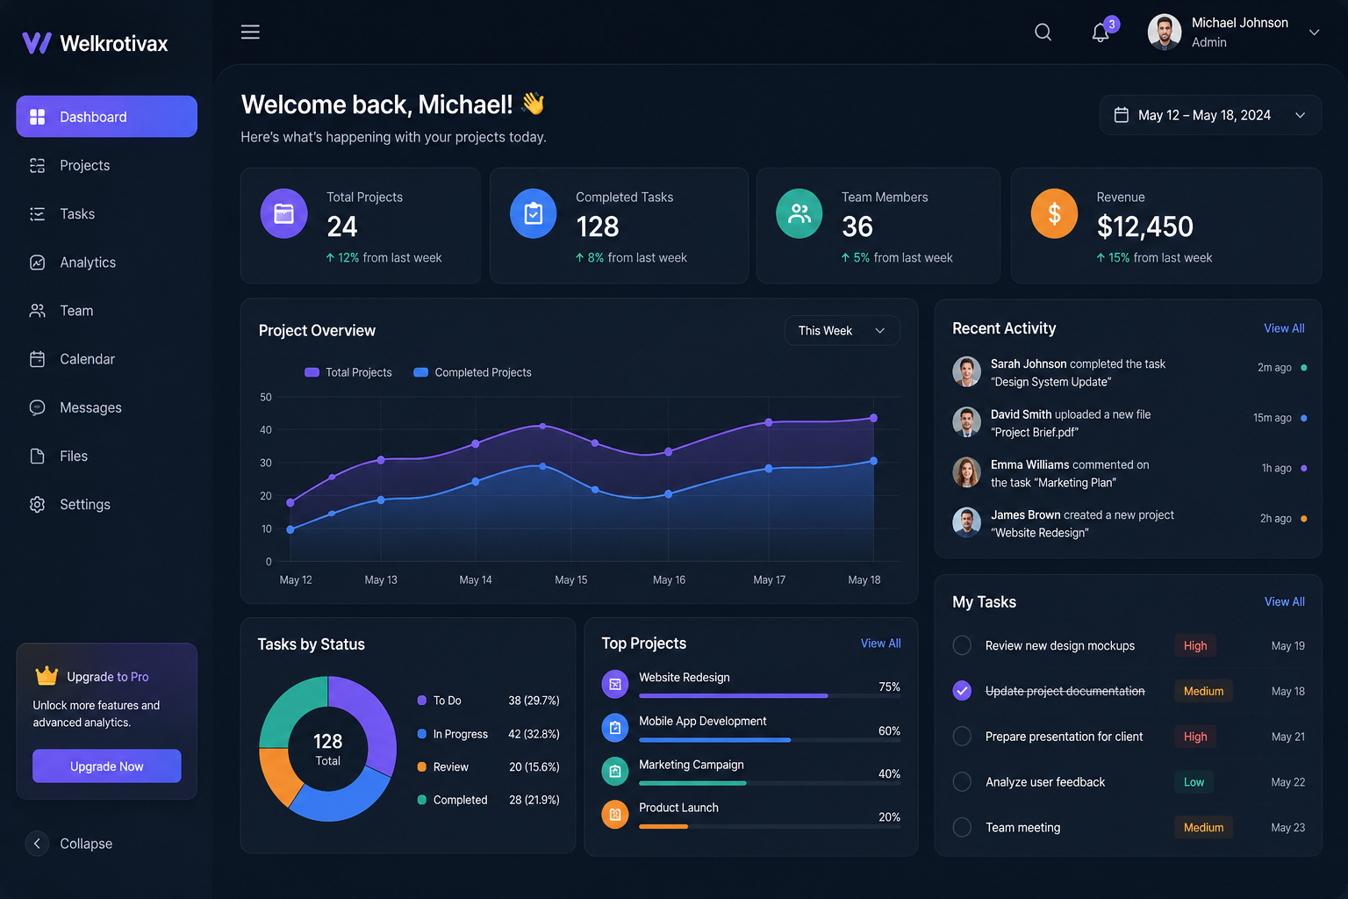Open notifications bell icon
The width and height of the screenshot is (1348, 899).
tap(1101, 33)
